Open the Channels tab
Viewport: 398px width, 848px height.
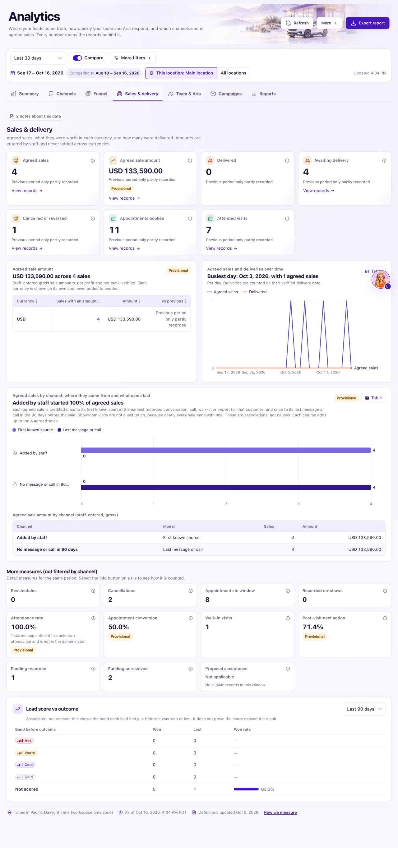(x=62, y=94)
